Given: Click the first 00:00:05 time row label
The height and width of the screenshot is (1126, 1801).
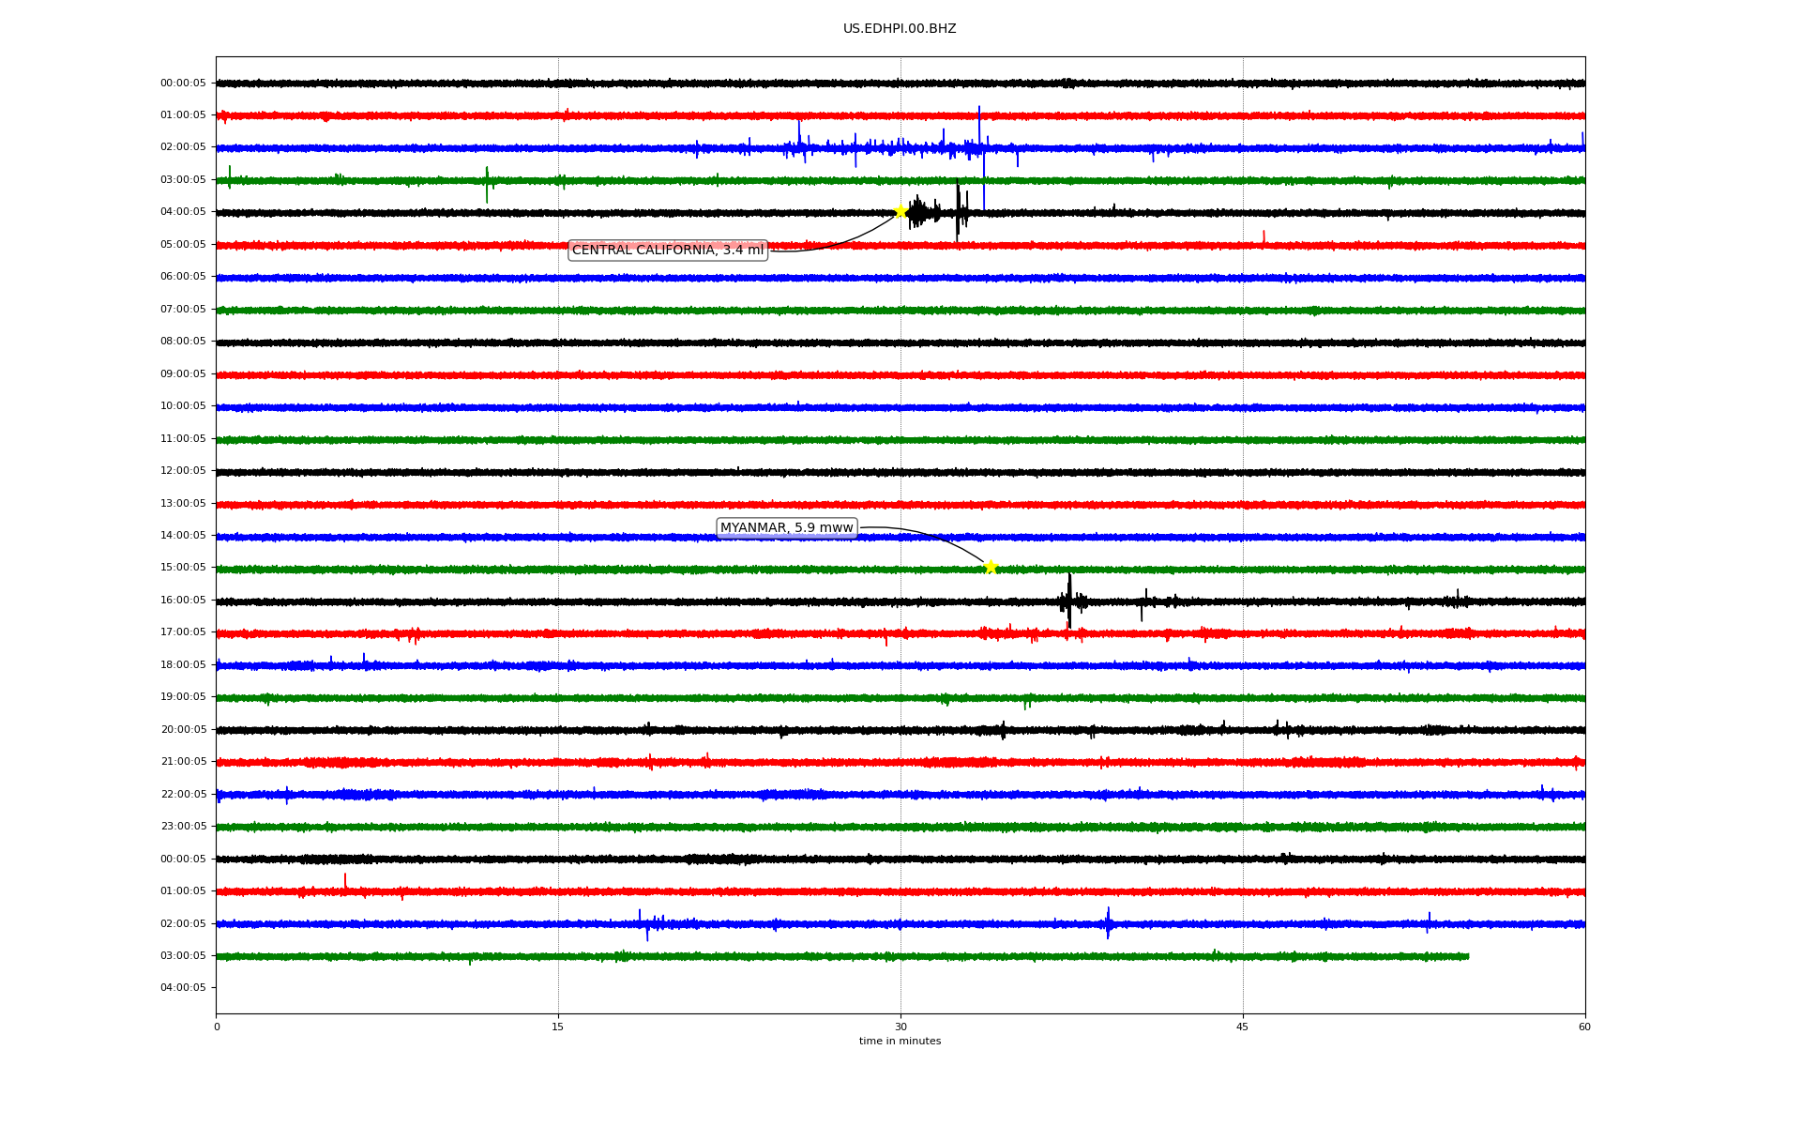Looking at the screenshot, I should [183, 83].
